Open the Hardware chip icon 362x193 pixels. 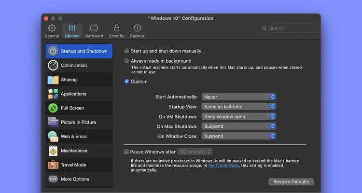[x=94, y=28]
